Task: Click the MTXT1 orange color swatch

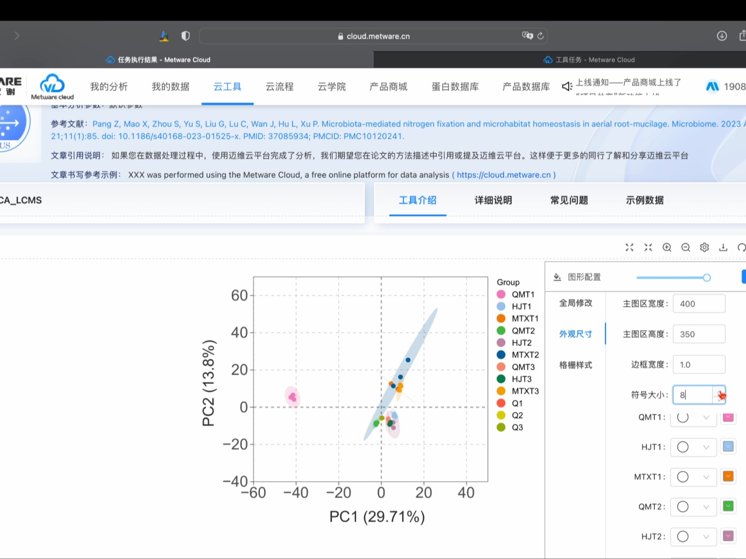Action: tap(728, 476)
